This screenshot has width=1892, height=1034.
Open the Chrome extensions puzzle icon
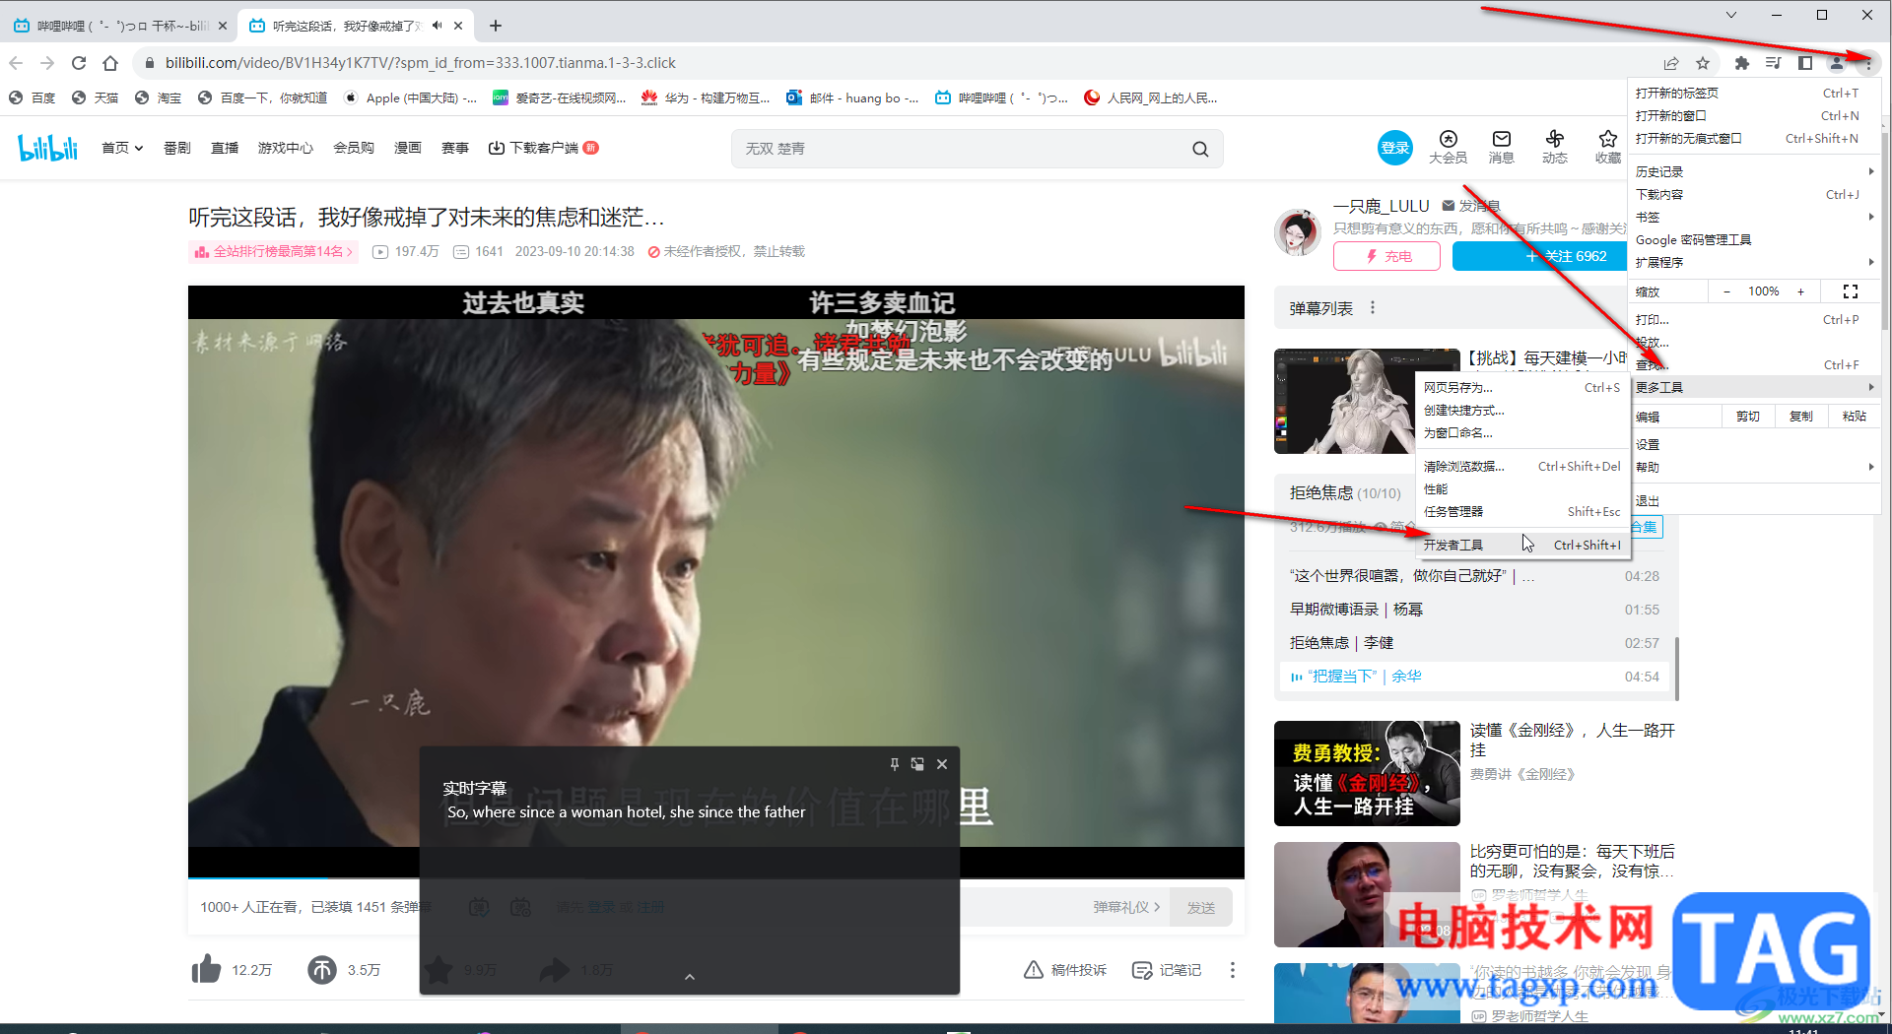pos(1742,63)
